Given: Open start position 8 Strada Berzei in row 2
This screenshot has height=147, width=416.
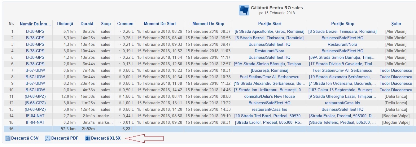Looking at the screenshot, I should [269, 38].
